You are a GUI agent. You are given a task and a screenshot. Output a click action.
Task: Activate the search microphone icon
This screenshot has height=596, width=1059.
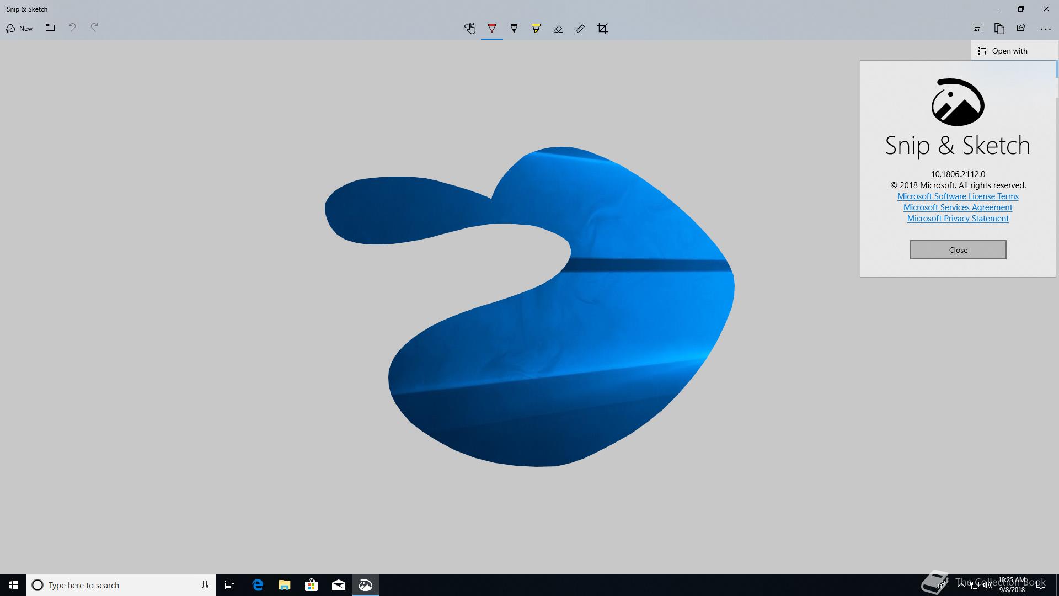click(205, 585)
